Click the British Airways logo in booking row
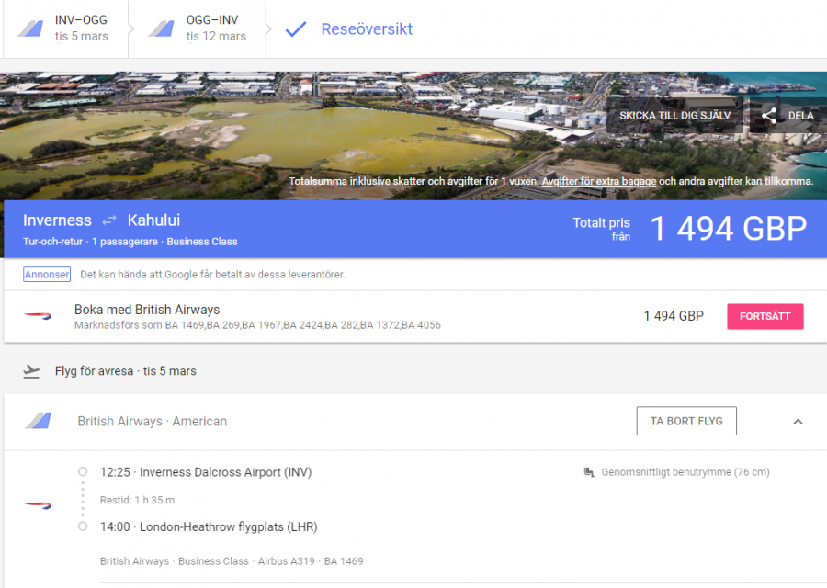Screen dimensions: 827x588 38,316
